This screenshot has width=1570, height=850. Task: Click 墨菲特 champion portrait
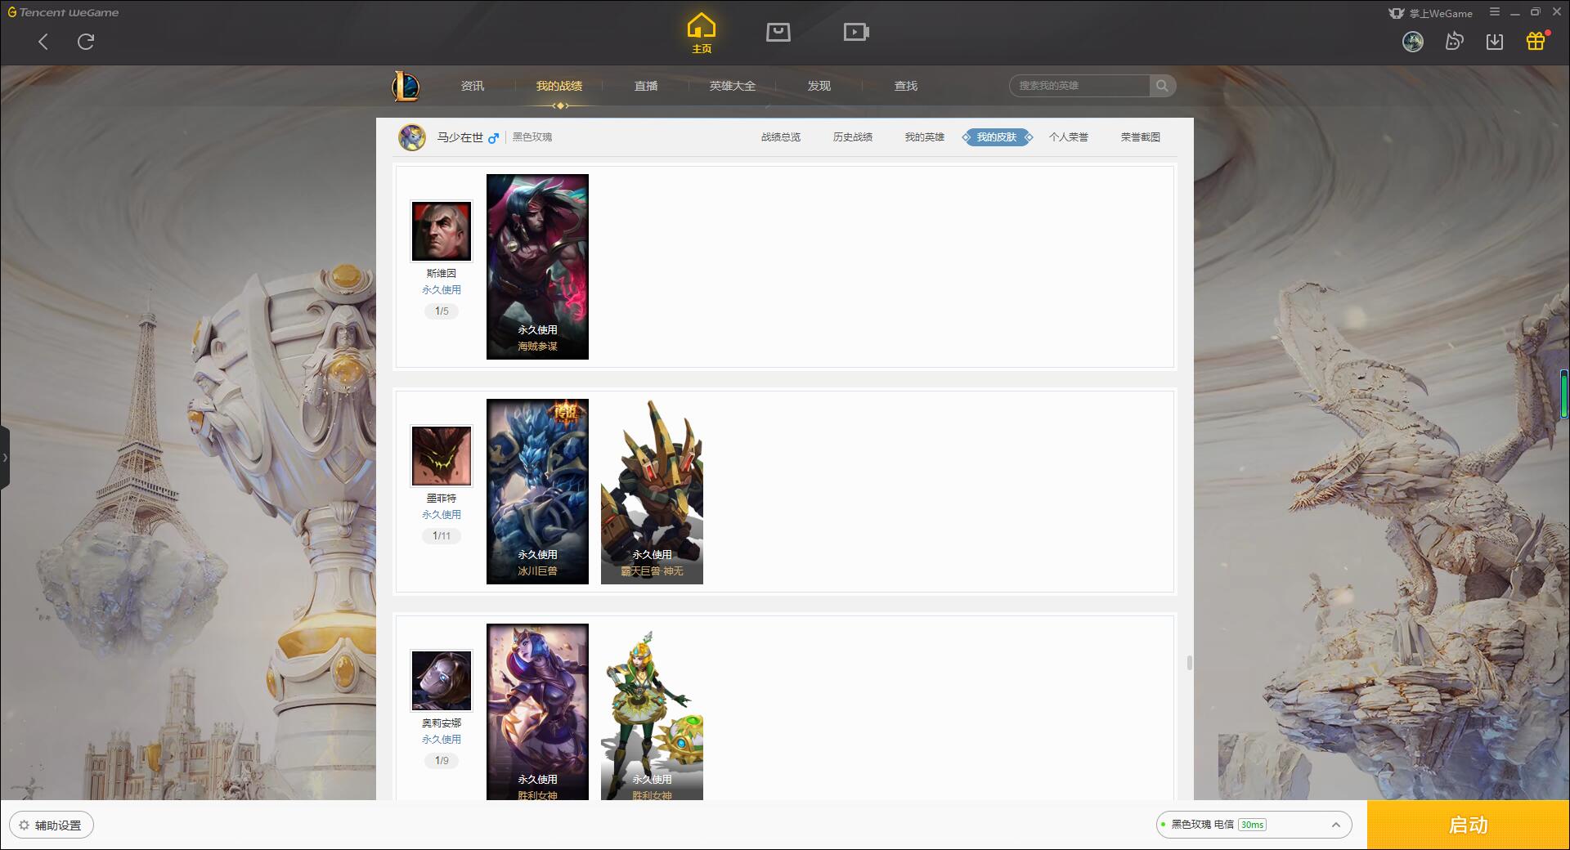[x=442, y=456]
